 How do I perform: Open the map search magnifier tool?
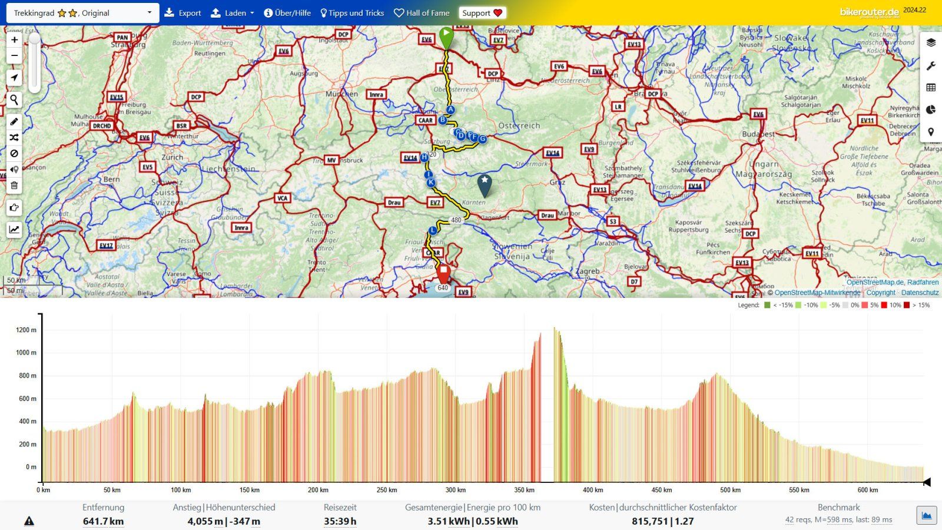point(14,100)
